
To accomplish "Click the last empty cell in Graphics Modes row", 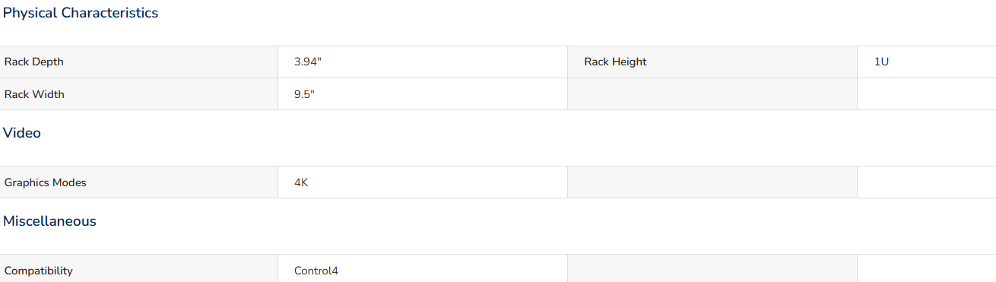I will [x=927, y=182].
